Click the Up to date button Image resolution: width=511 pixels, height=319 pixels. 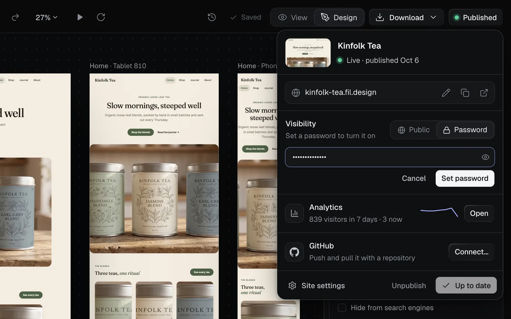click(x=466, y=286)
